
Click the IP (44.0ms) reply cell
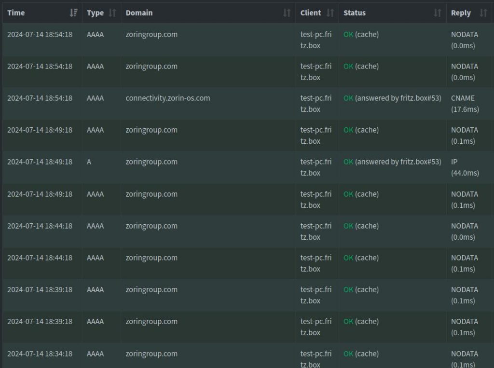coord(465,167)
